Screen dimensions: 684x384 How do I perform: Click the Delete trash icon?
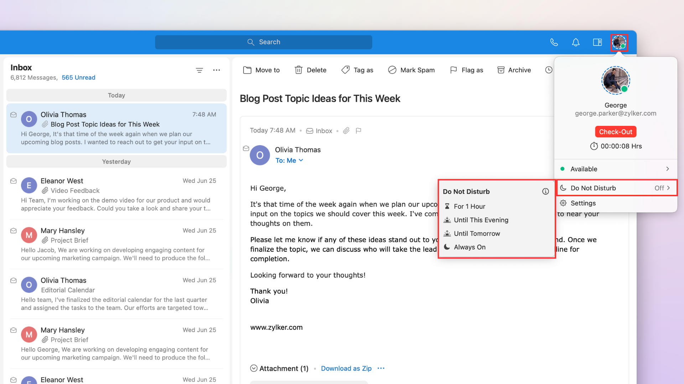click(299, 70)
